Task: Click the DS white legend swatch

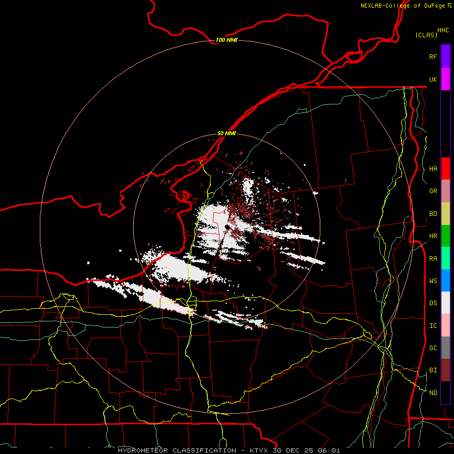Action: pyautogui.click(x=445, y=303)
